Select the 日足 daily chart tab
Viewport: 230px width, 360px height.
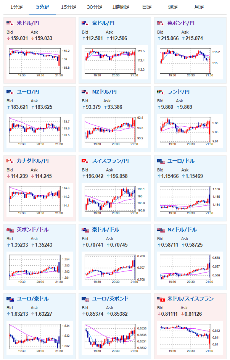pyautogui.click(x=147, y=7)
